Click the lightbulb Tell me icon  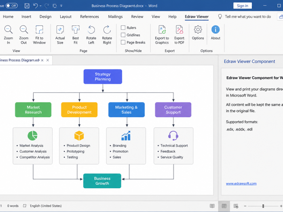click(220, 17)
